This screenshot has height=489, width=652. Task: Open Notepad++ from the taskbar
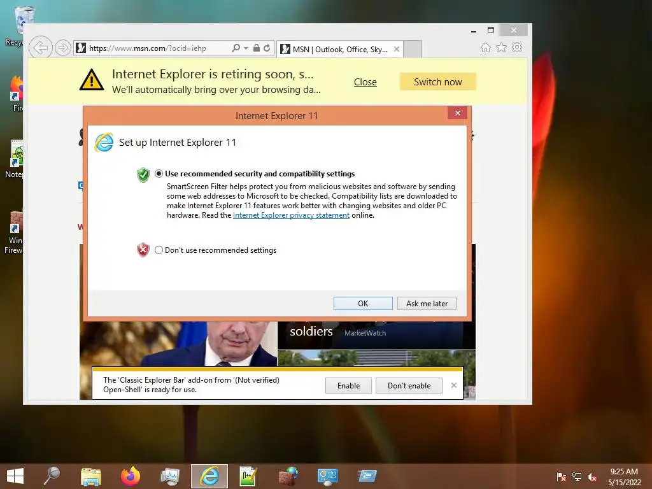coord(248,476)
